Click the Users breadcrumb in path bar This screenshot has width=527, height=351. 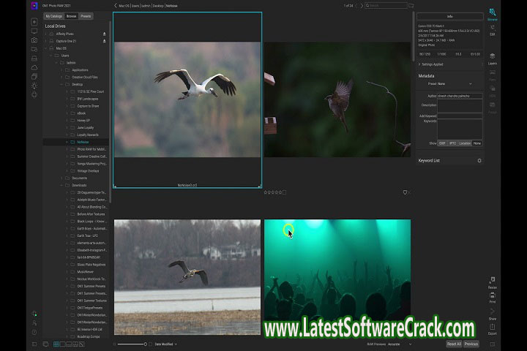(x=135, y=6)
